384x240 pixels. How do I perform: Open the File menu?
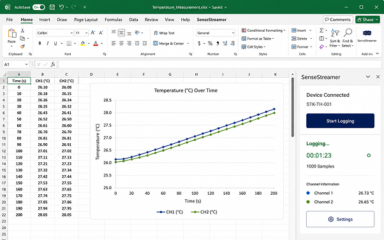point(10,20)
